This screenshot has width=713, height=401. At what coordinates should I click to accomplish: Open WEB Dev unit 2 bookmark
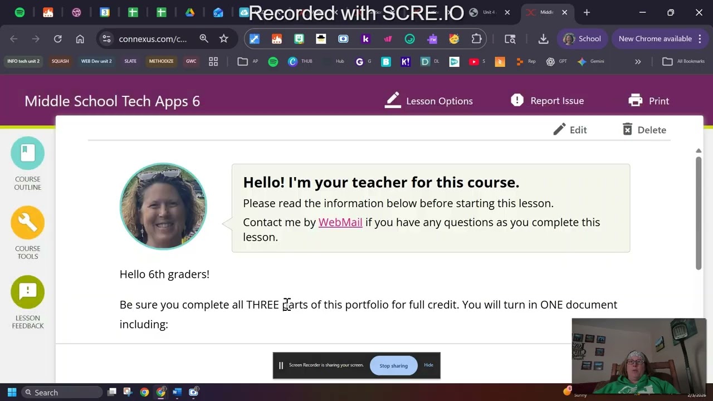point(96,61)
